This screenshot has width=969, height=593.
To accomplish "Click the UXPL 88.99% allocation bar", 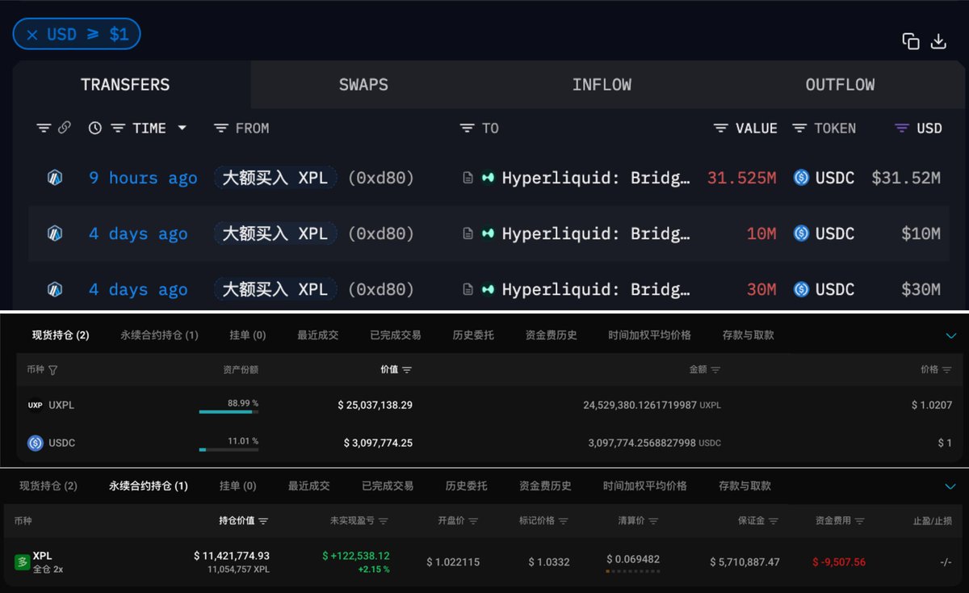I will coord(229,412).
